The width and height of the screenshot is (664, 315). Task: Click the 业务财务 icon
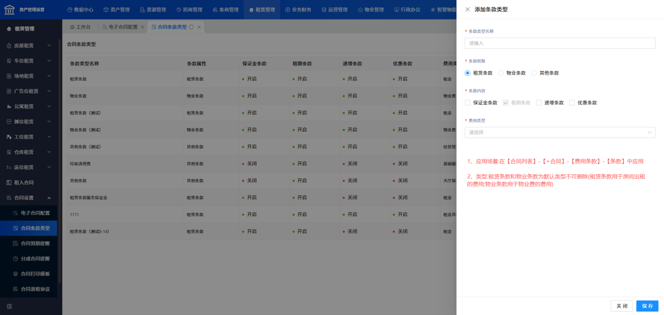tap(288, 10)
